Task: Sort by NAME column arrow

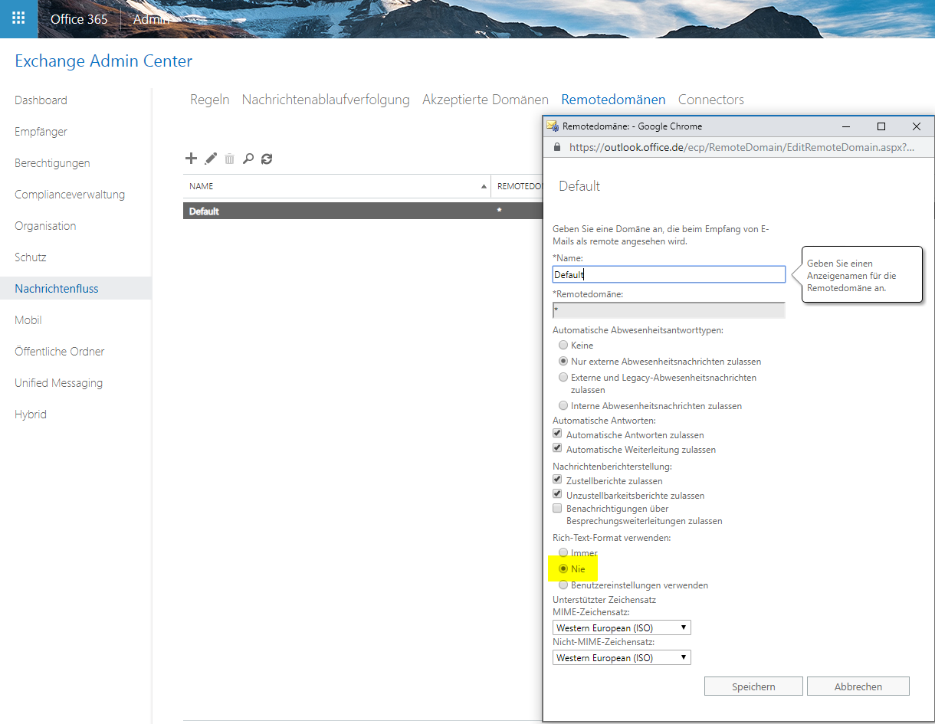Action: pos(484,186)
